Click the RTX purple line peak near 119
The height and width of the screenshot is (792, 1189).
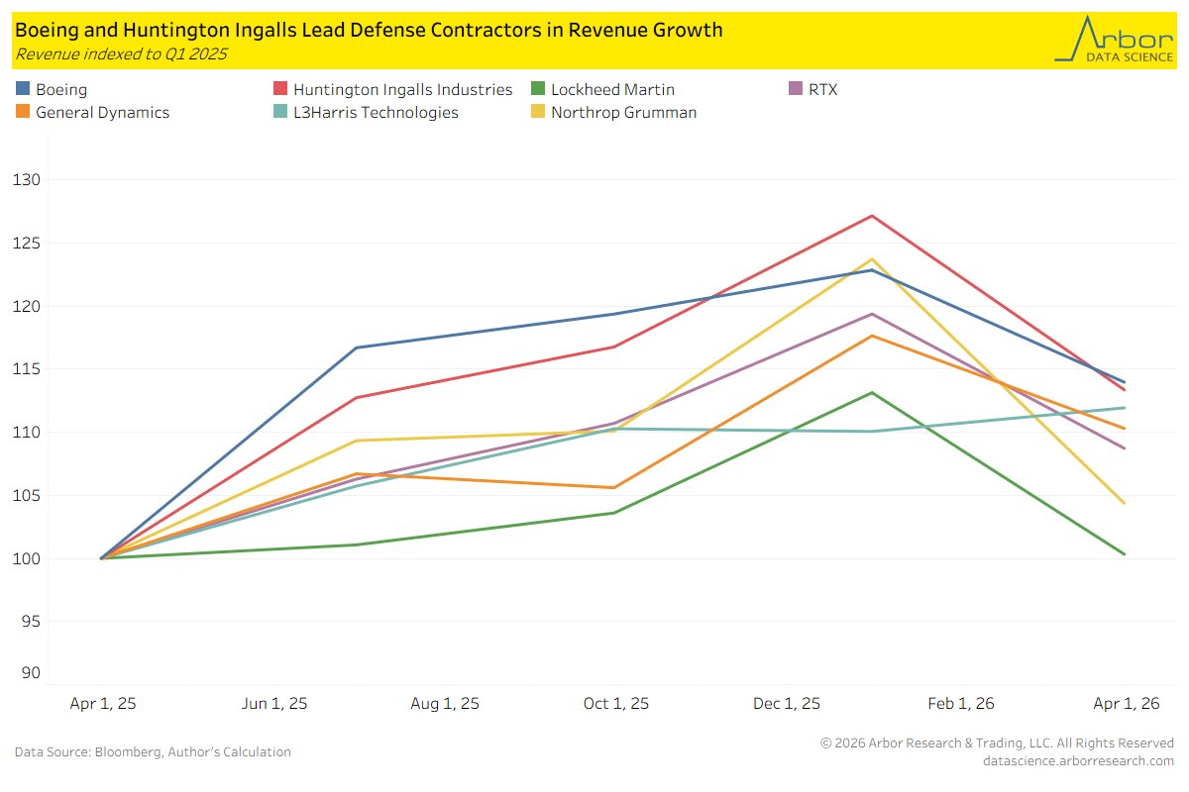point(872,314)
